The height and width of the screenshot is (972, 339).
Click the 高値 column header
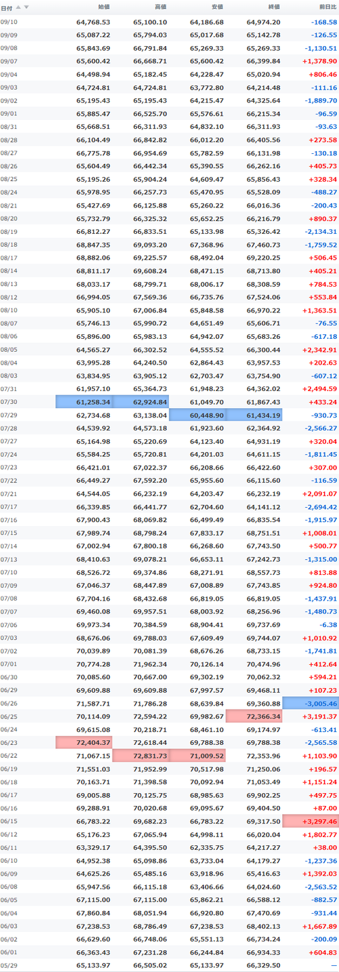click(160, 7)
